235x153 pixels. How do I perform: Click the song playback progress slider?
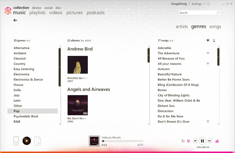click(123, 141)
